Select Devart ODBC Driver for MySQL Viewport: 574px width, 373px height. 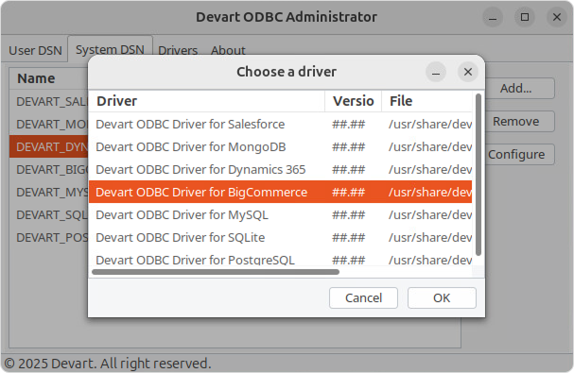[x=281, y=214]
